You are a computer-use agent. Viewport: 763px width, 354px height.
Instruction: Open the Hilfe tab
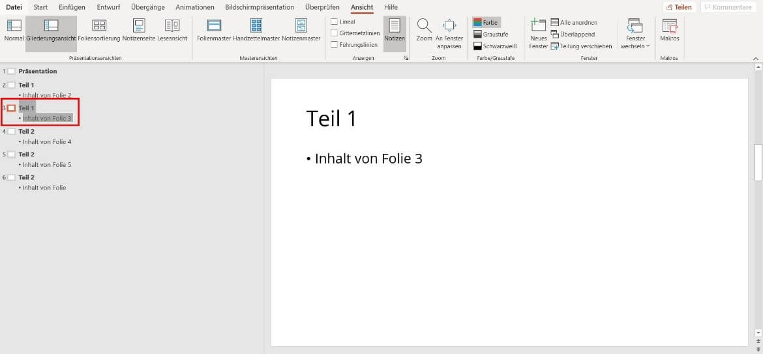pos(391,7)
